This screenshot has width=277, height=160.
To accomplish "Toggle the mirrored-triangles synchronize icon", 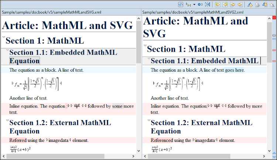I will point(208,5).
